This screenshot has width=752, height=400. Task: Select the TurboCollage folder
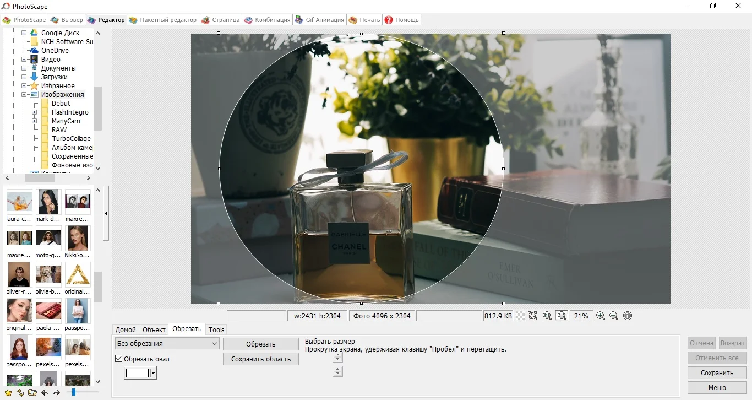tap(71, 139)
